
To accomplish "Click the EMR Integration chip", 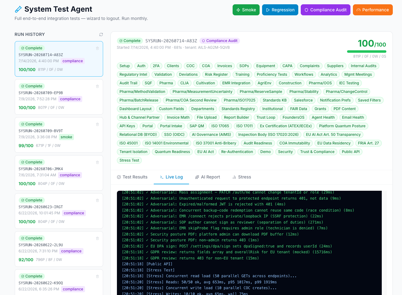I will click(x=236, y=83).
